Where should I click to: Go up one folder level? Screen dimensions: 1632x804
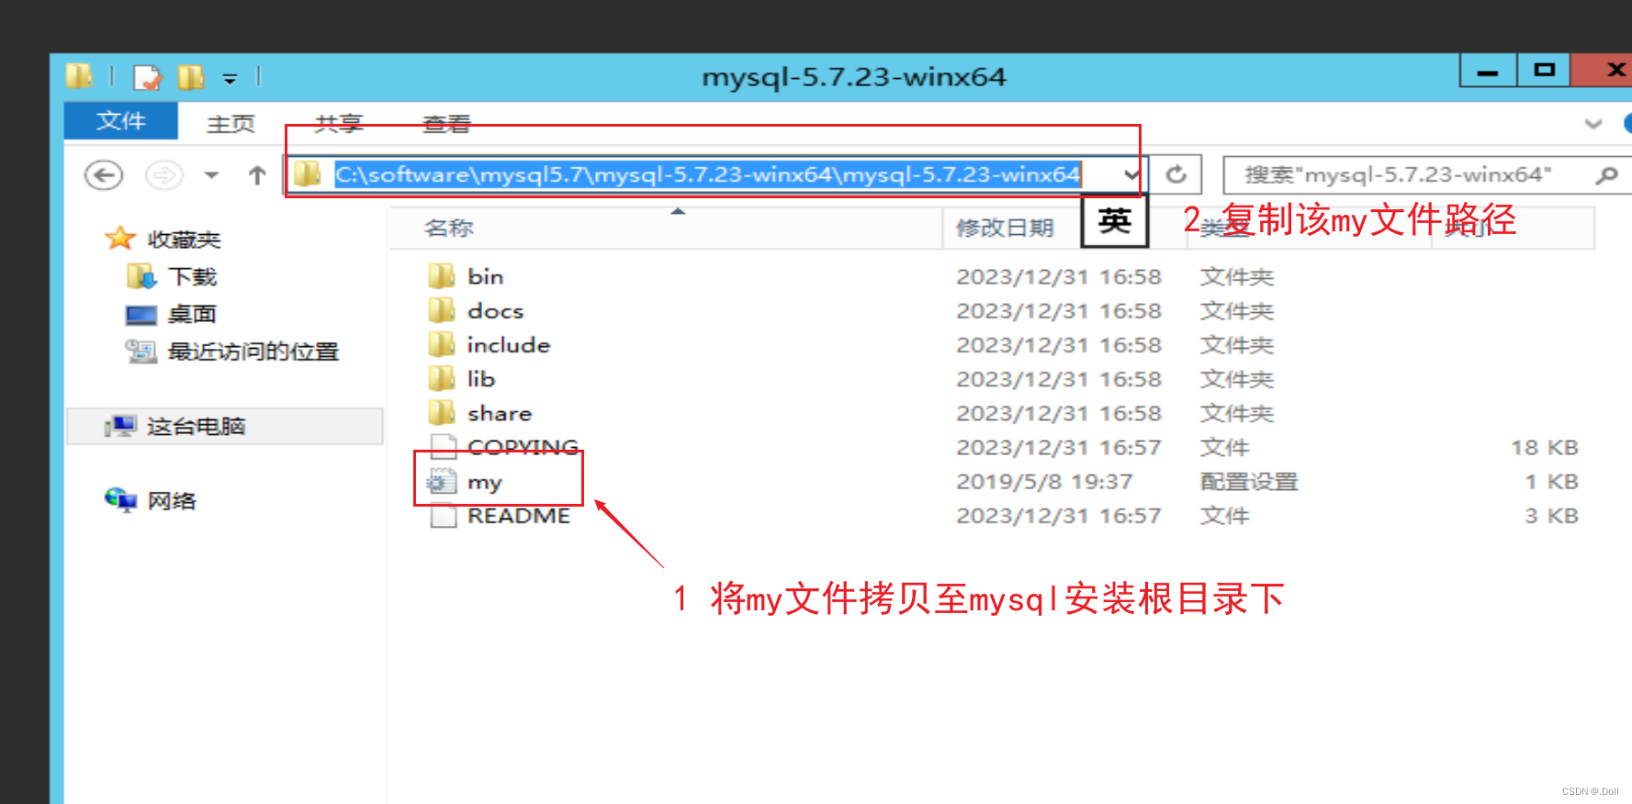pos(257,174)
